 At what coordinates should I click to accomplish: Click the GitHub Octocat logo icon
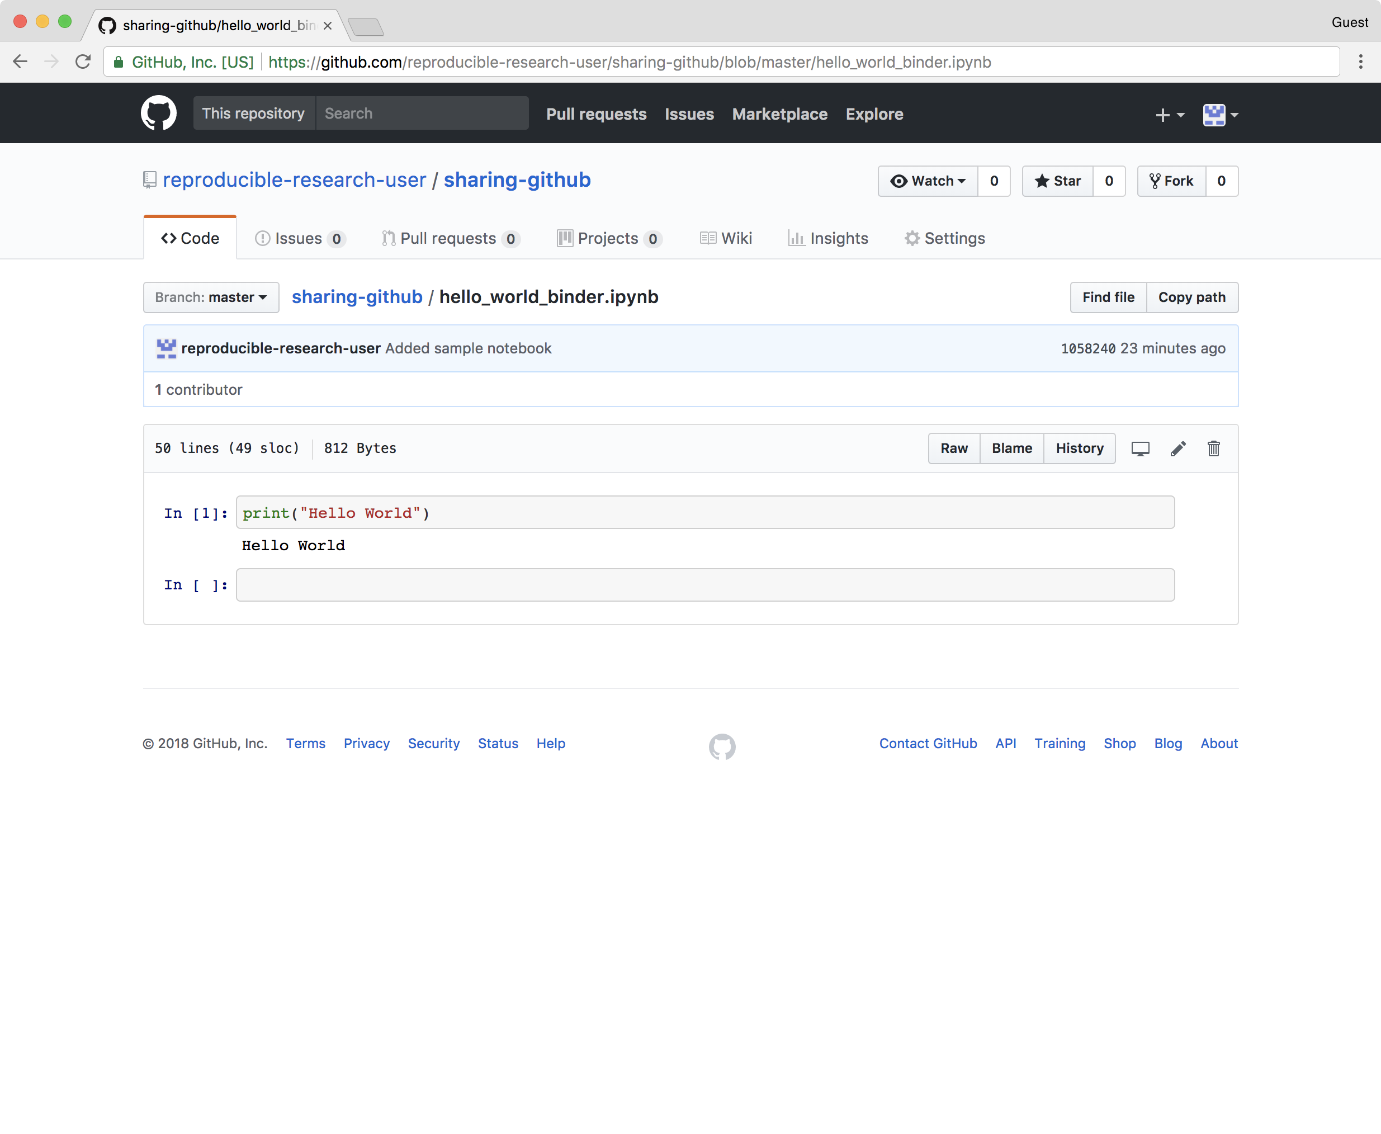158,114
